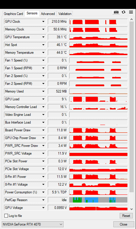136x229 pixels.
Task: Open the Fan 1 Speed (%) dropdown
Action: click(43, 60)
